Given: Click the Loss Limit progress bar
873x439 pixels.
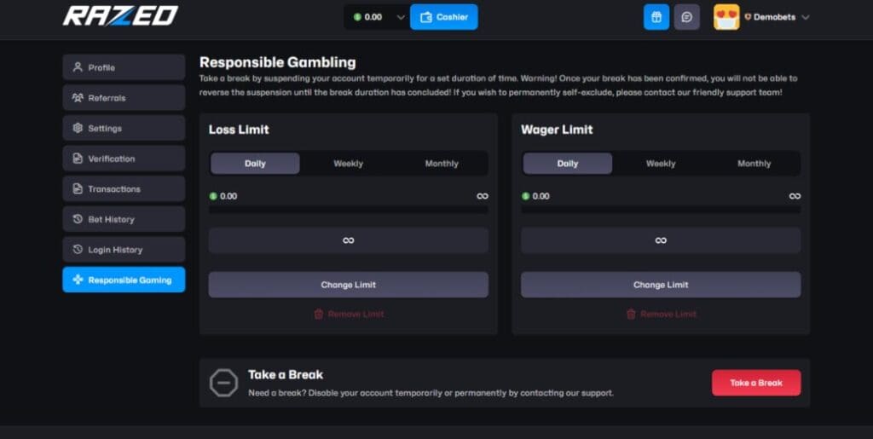Looking at the screenshot, I should [348, 209].
